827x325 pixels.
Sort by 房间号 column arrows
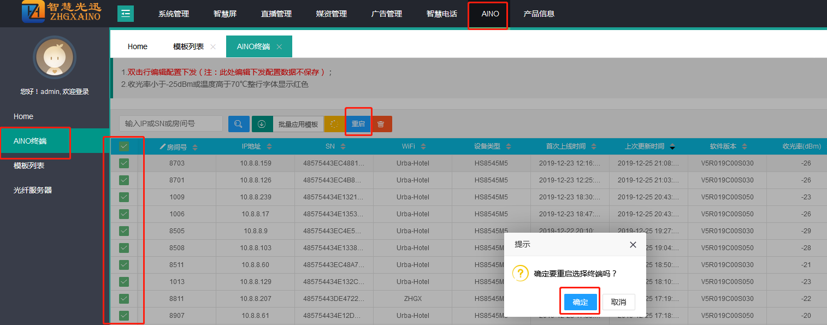[x=195, y=147]
